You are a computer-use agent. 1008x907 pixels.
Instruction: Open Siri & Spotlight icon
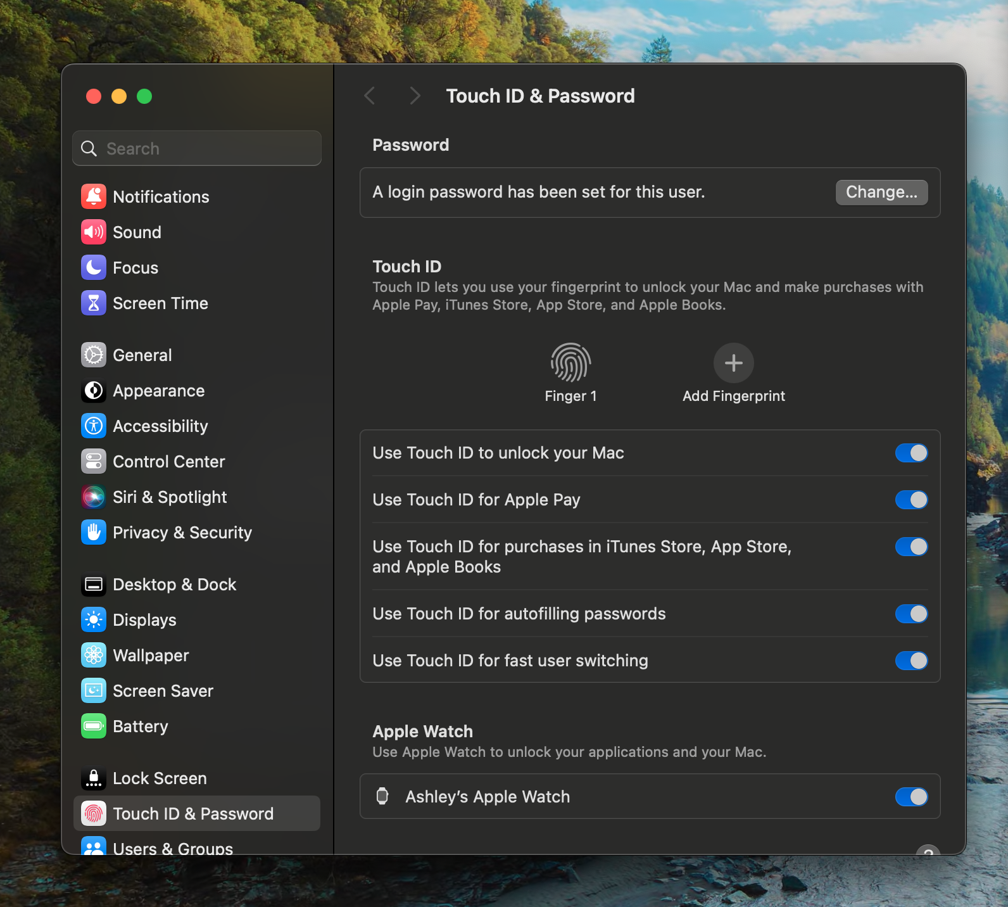click(x=94, y=497)
